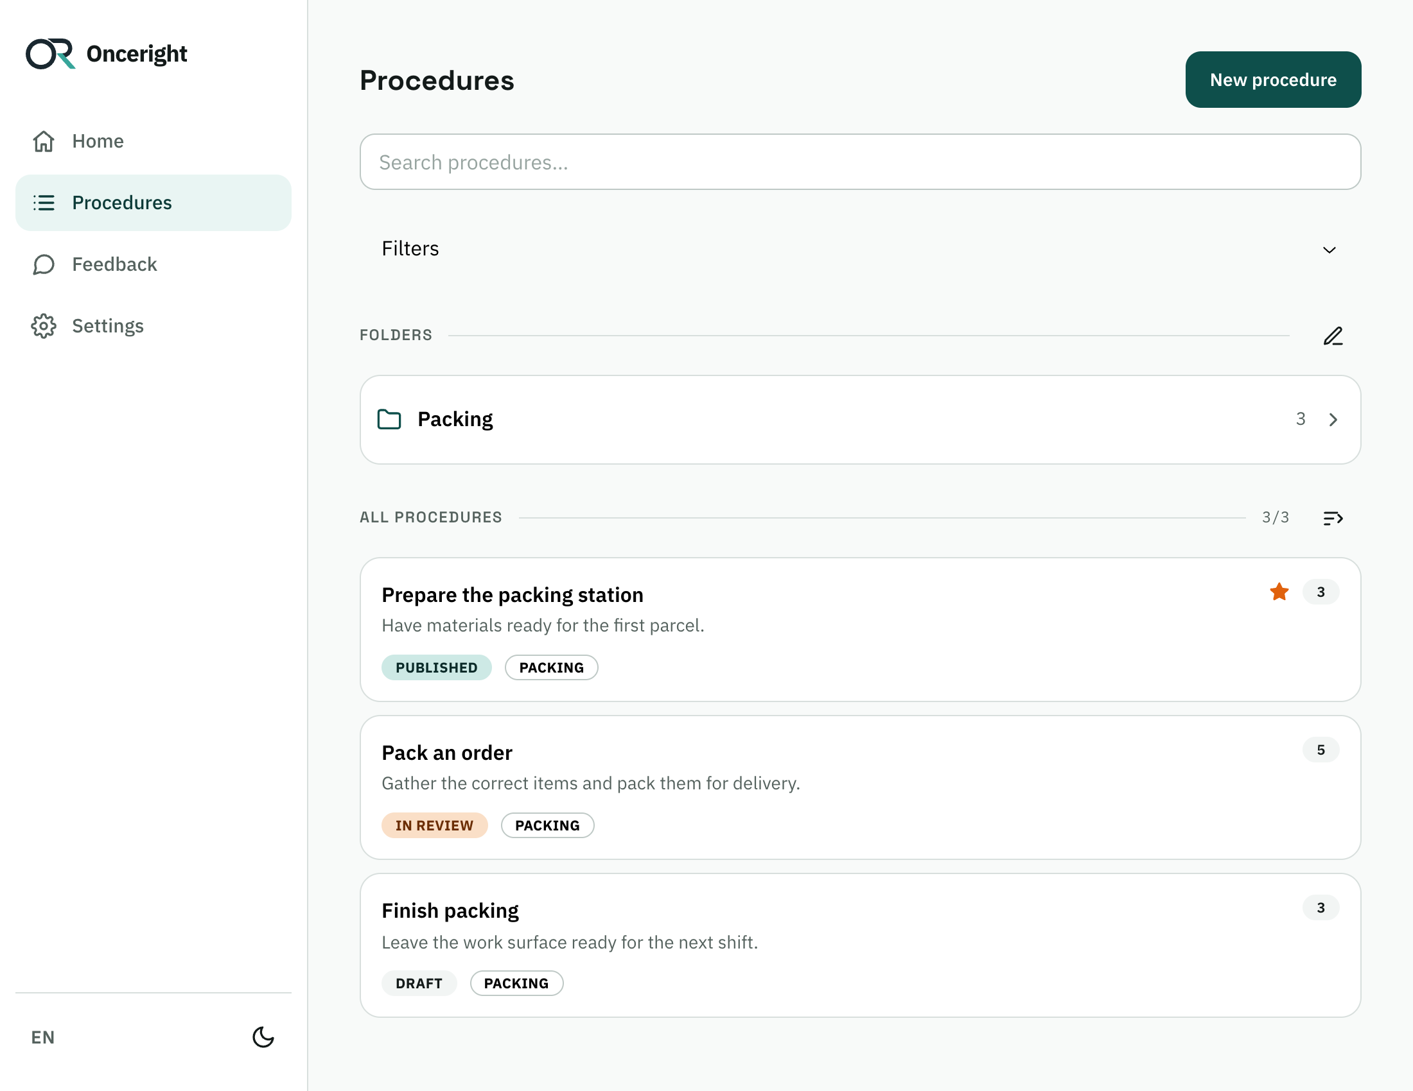Click the Onceright brand name
Image resolution: width=1413 pixels, height=1091 pixels.
137,54
